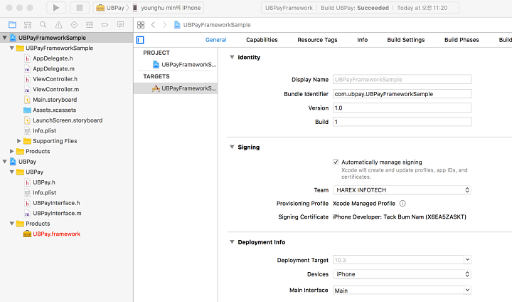Image resolution: width=512 pixels, height=302 pixels.
Task: Open the Issue navigator warning icon
Action: click(58, 25)
